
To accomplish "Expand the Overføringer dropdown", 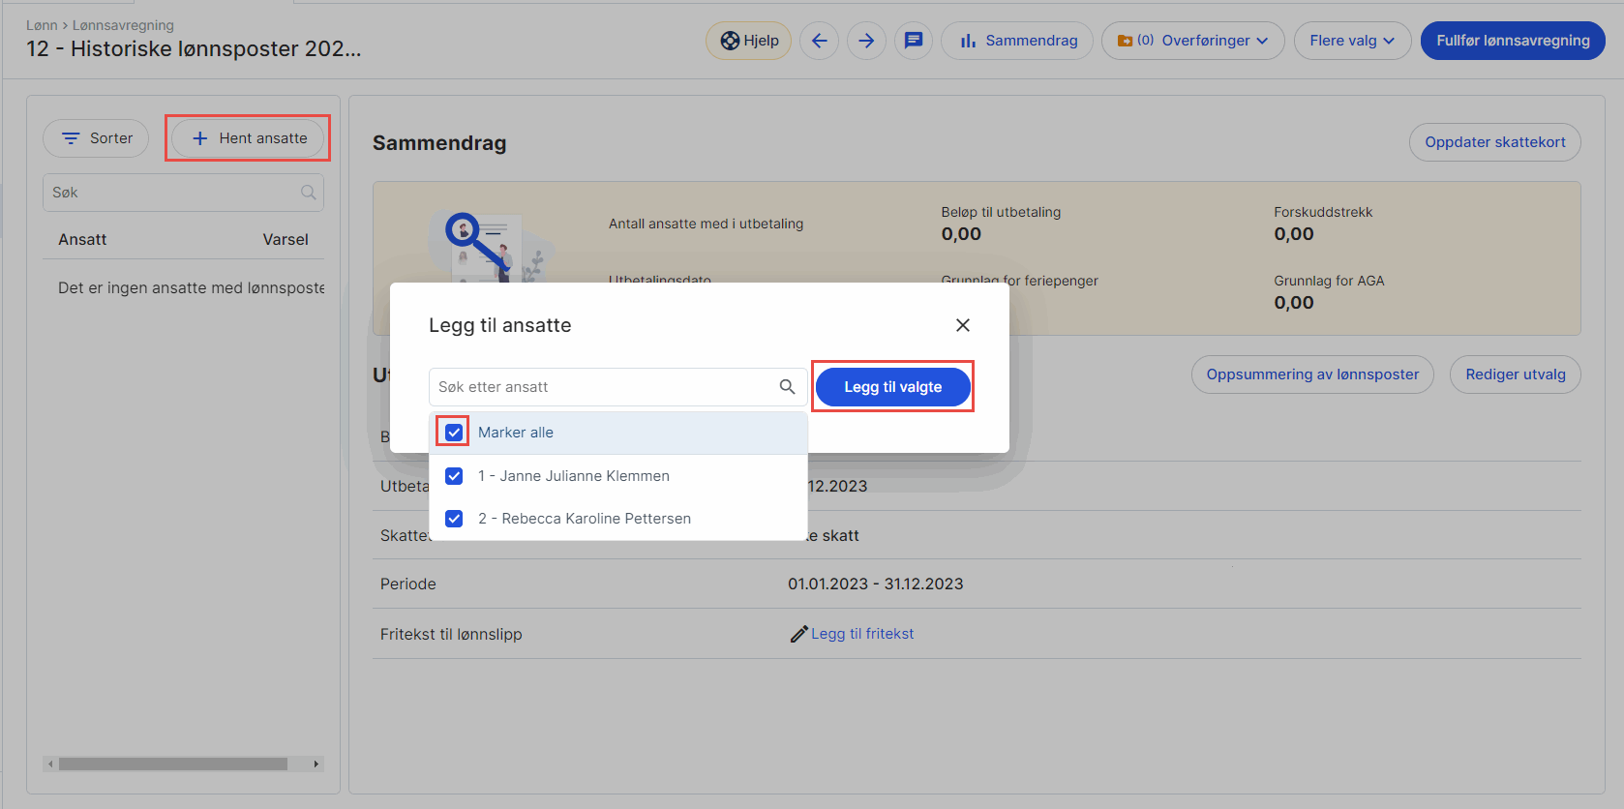I will click(1192, 41).
